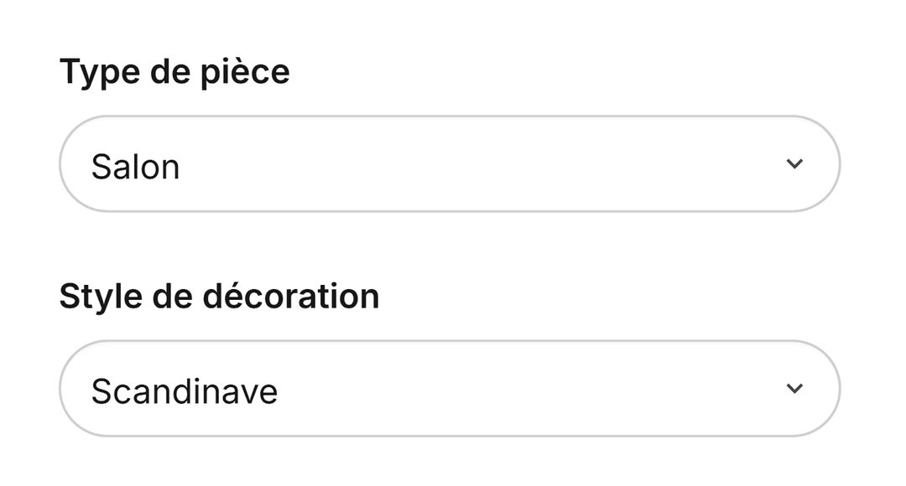This screenshot has width=906, height=486.
Task: Click the selected value Salon
Action: [135, 167]
